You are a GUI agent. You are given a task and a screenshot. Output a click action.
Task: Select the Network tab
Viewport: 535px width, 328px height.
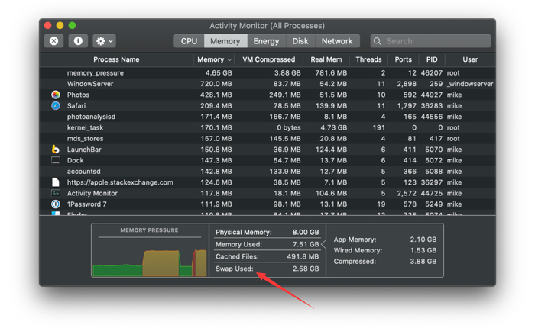[337, 41]
